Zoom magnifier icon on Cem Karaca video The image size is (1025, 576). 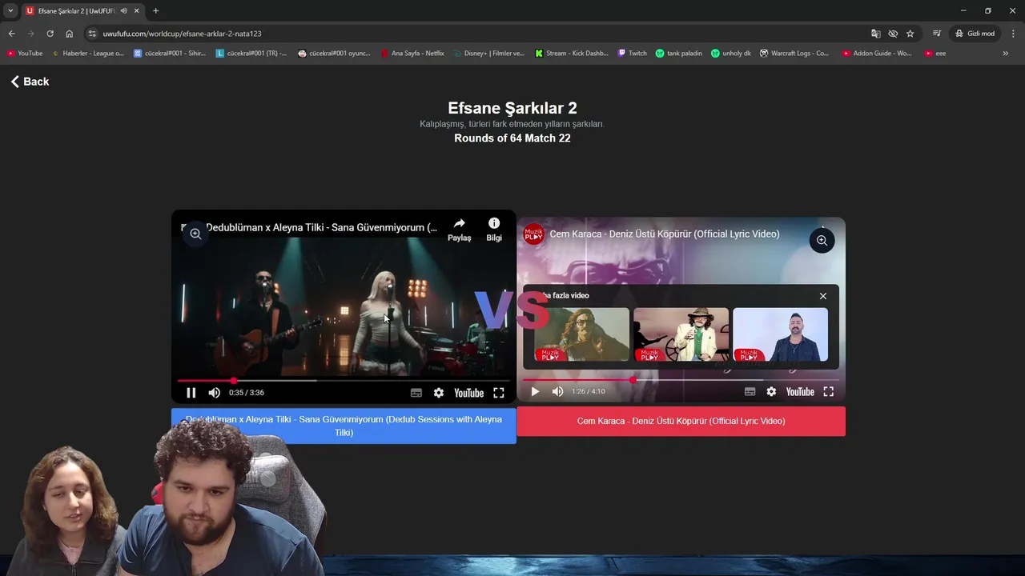click(x=822, y=241)
